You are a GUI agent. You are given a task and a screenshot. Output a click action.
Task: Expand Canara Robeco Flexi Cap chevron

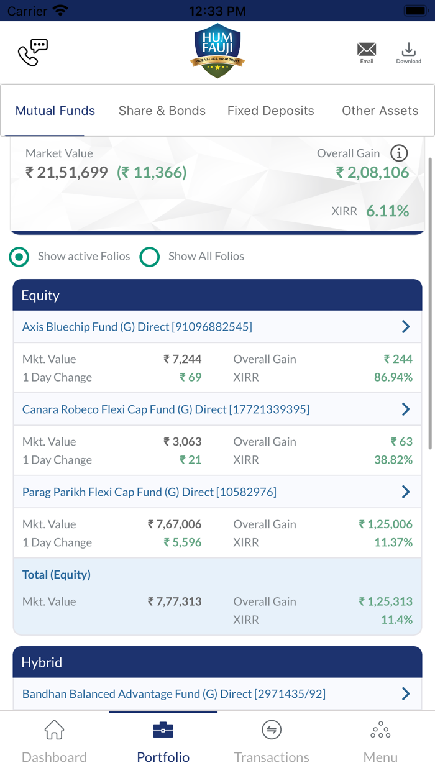[x=406, y=409]
